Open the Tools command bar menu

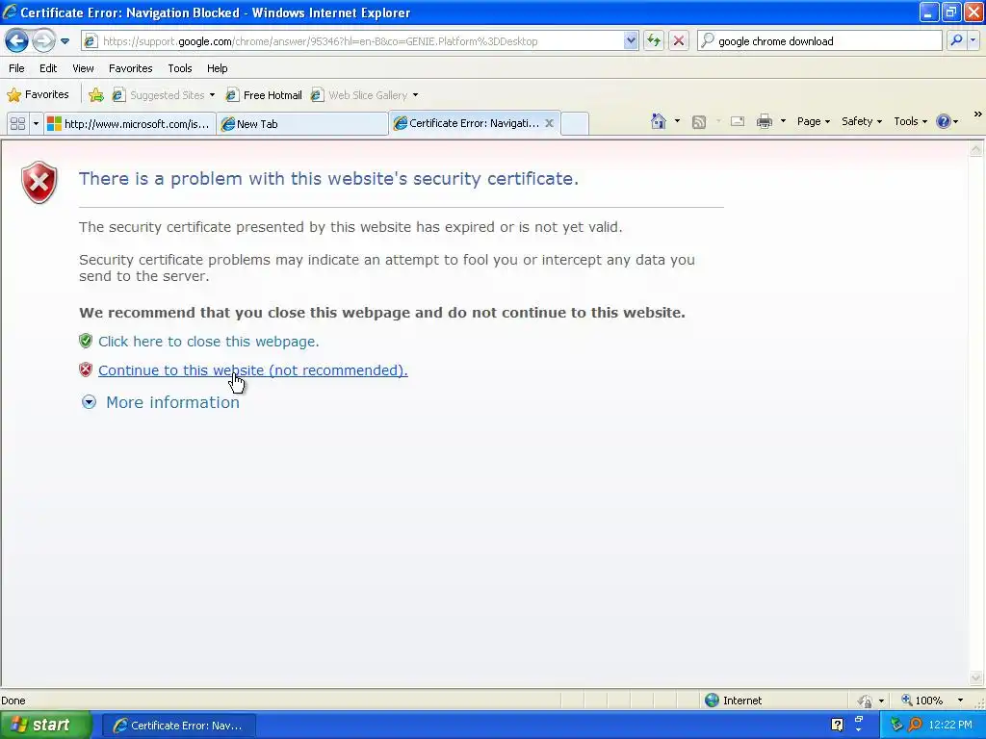tap(910, 121)
